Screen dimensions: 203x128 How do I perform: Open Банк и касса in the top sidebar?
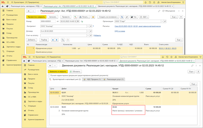(9, 20)
